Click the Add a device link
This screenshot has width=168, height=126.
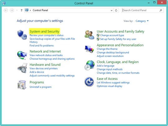click(x=37, y=72)
